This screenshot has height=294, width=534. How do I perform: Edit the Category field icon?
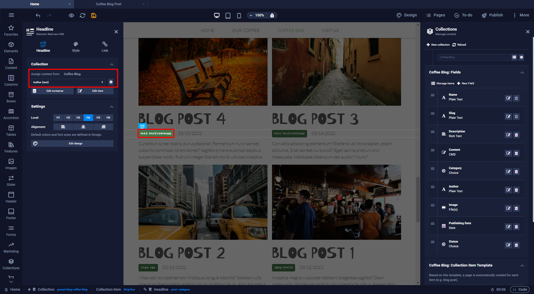point(508,172)
